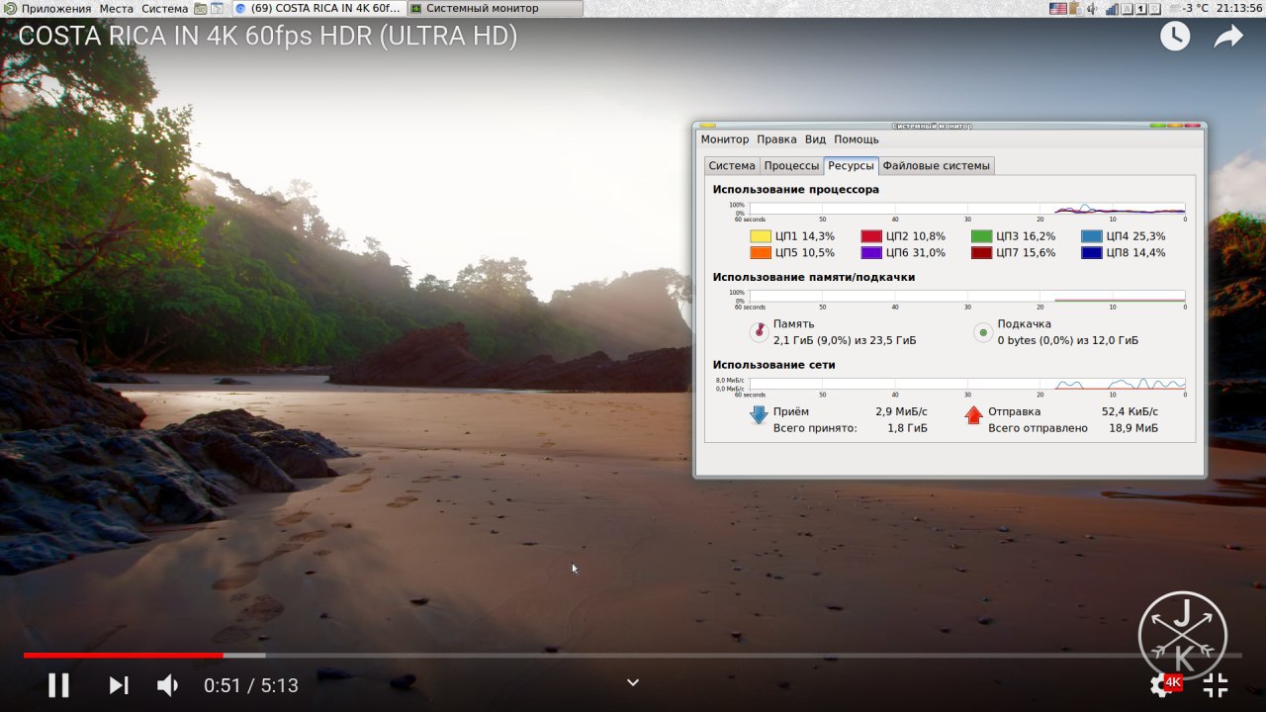Click the −3 °C weather applet
The height and width of the screenshot is (712, 1266).
click(x=1188, y=8)
